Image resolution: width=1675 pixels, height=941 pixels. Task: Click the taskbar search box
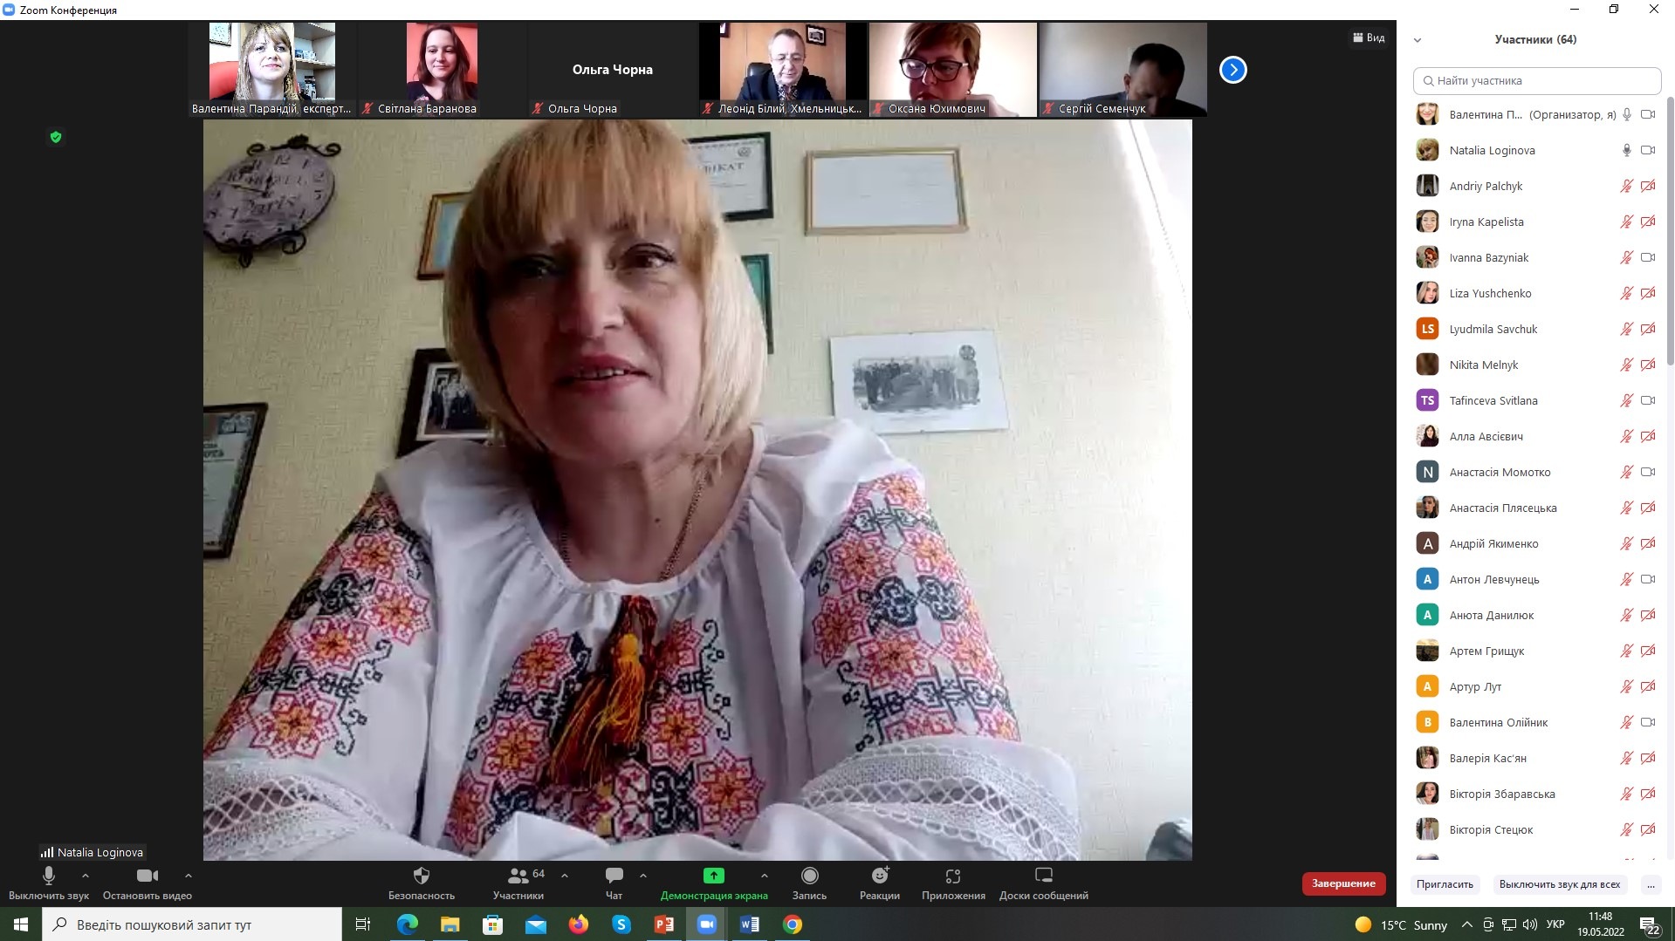click(x=192, y=924)
